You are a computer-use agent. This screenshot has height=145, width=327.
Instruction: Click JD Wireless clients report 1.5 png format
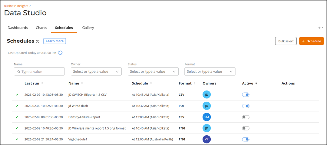[97, 128]
